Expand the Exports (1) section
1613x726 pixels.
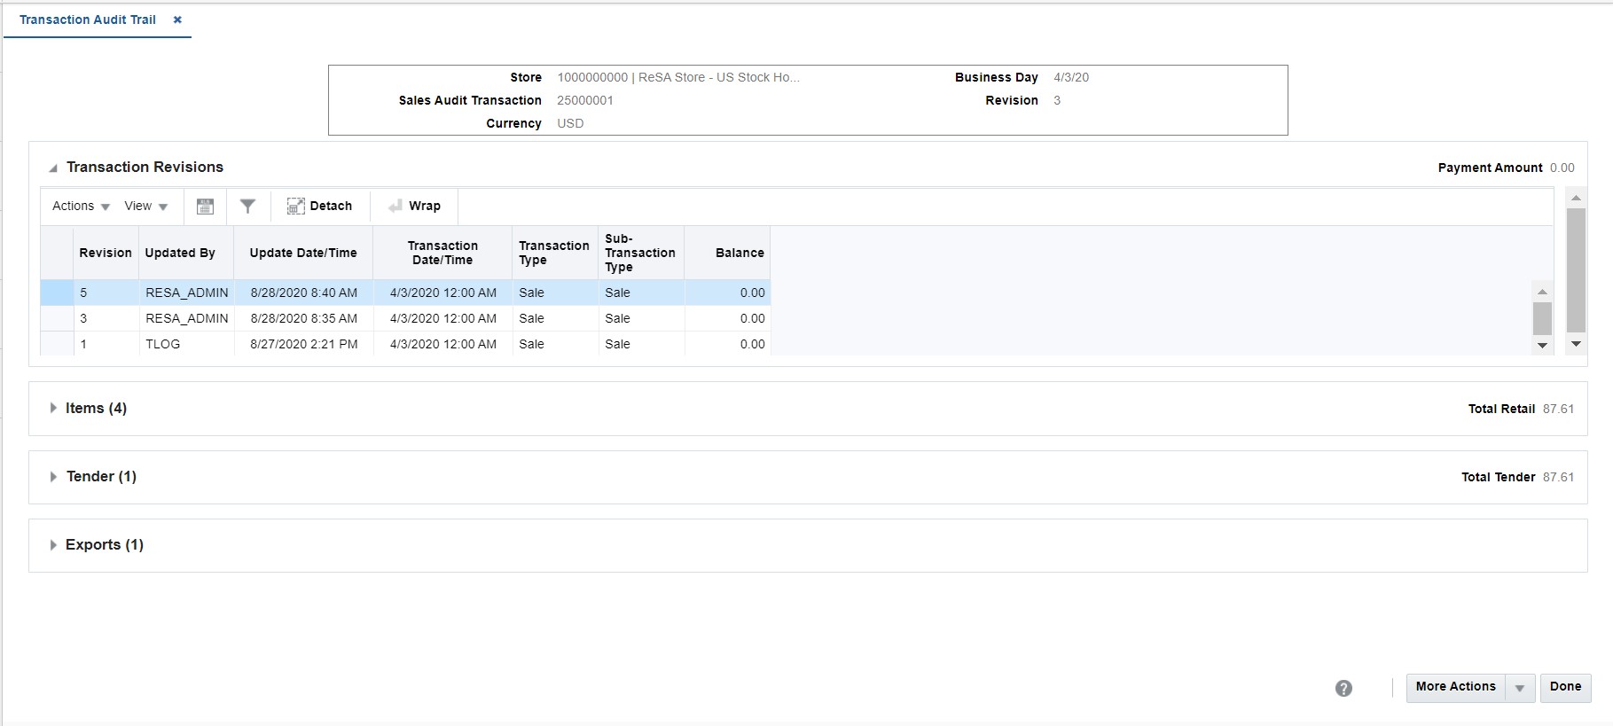53,544
